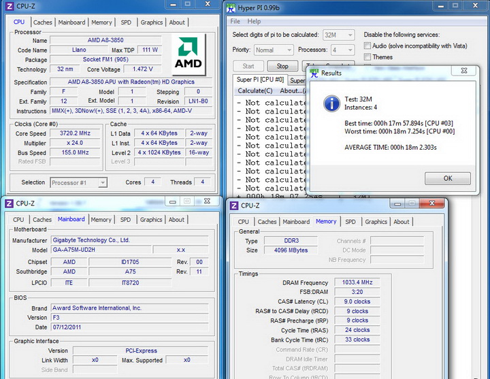Open Processor #1 selection dropdown
490x379 pixels.
pyautogui.click(x=79, y=182)
